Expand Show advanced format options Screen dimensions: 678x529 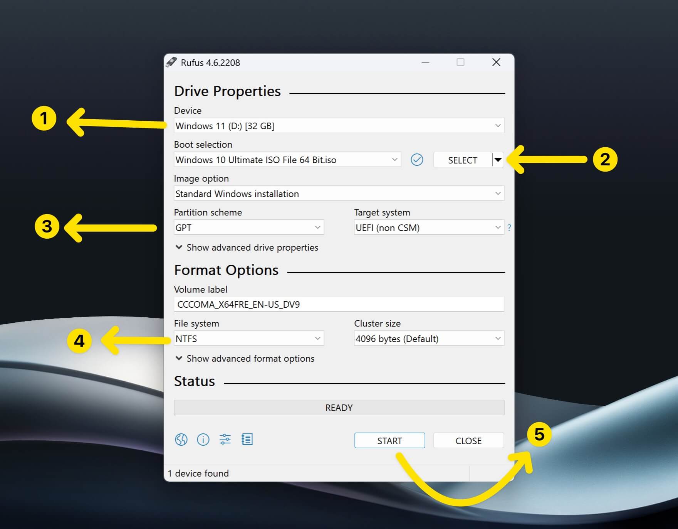click(245, 359)
